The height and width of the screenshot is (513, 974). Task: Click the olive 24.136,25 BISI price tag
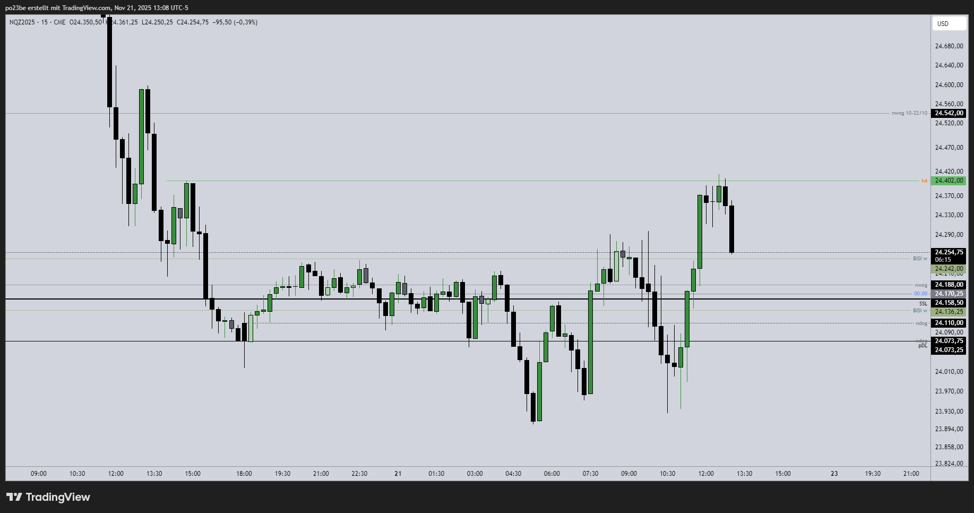[949, 312]
